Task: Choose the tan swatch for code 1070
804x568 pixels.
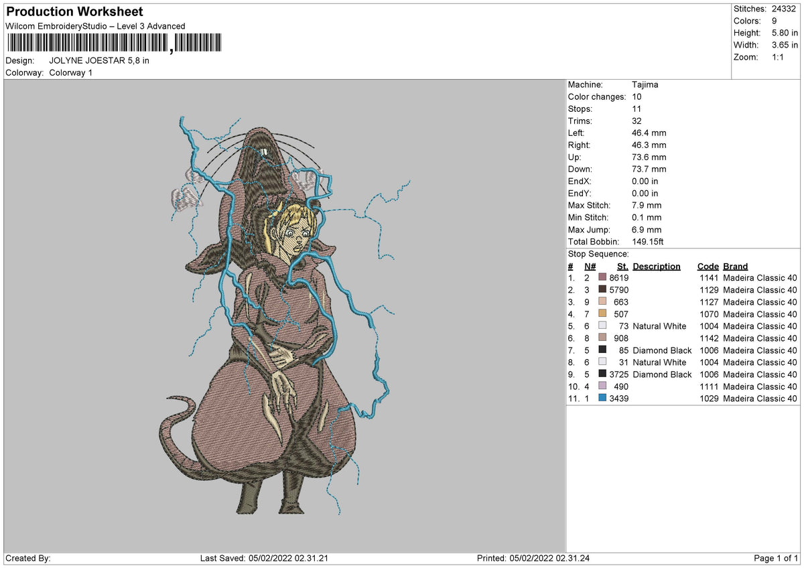Action: point(602,313)
